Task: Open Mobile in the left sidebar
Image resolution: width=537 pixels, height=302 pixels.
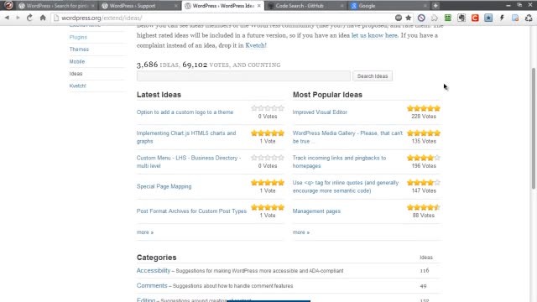Action: [76, 61]
